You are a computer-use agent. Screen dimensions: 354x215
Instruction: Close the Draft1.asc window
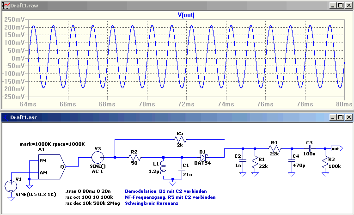click(x=348, y=117)
